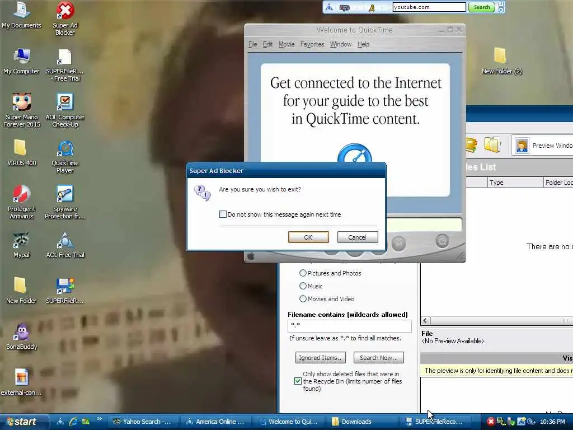Open the QuickTime Window menu
The width and height of the screenshot is (573, 430).
coord(341,44)
